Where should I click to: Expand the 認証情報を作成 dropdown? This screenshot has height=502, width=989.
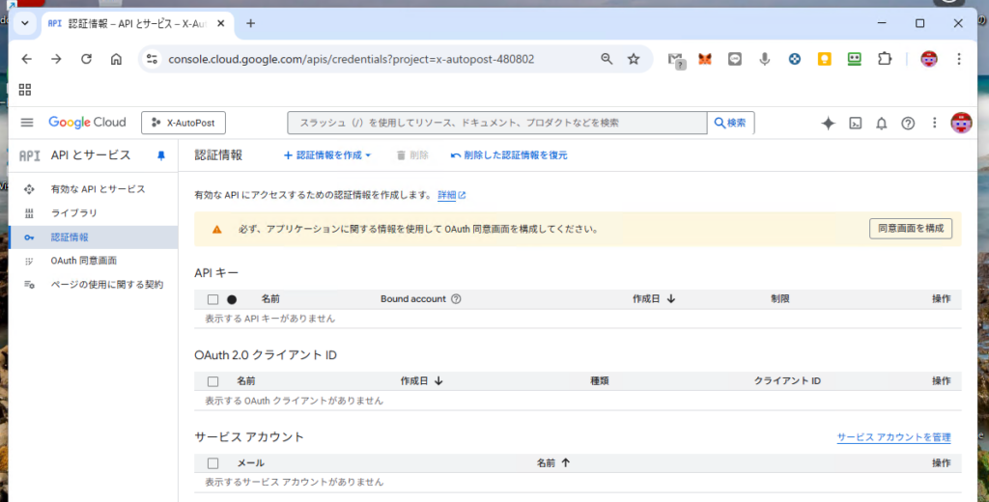pos(327,155)
